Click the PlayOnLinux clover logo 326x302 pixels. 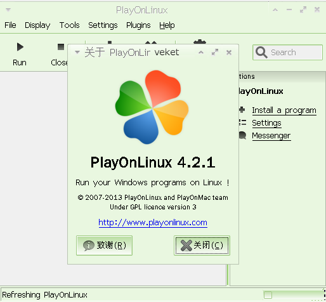(152, 107)
